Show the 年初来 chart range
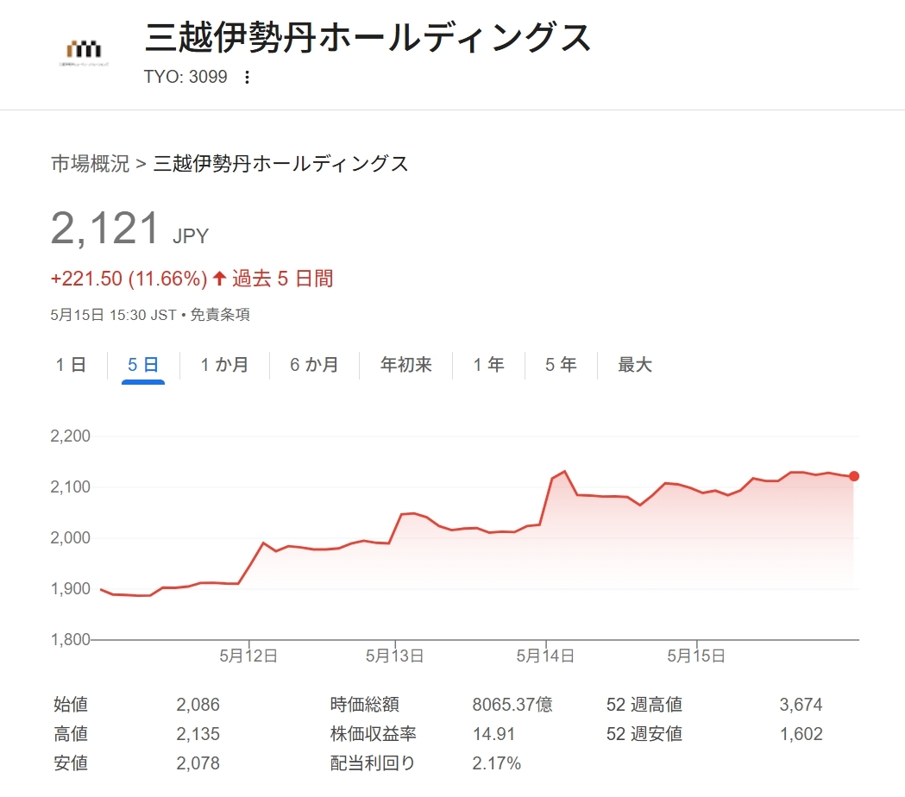The height and width of the screenshot is (797, 905). click(405, 365)
